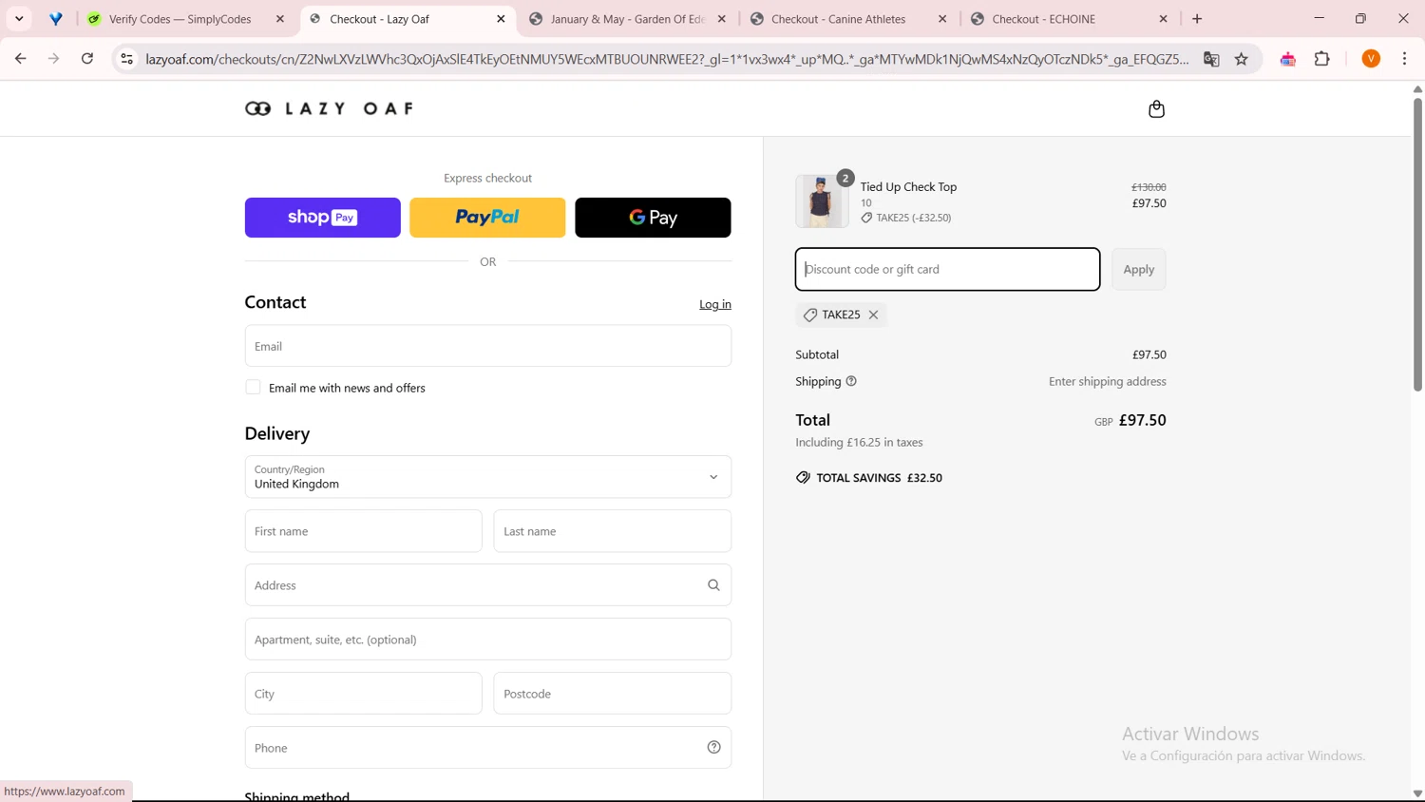Close the January & May tab
Image resolution: width=1425 pixels, height=802 pixels.
click(722, 19)
